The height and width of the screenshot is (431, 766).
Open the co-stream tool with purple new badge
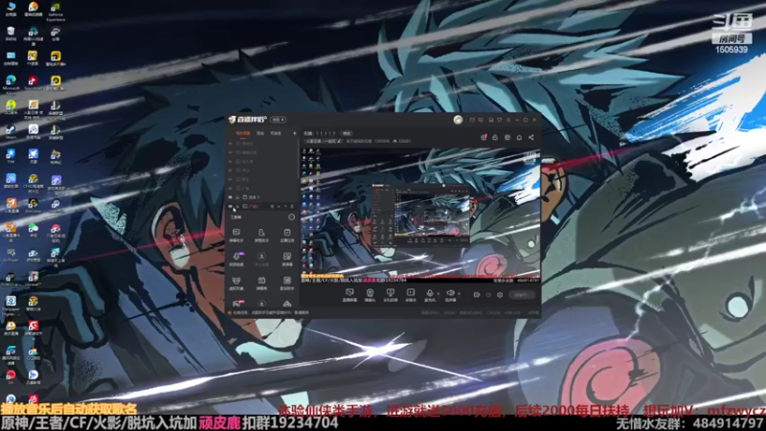click(x=237, y=258)
